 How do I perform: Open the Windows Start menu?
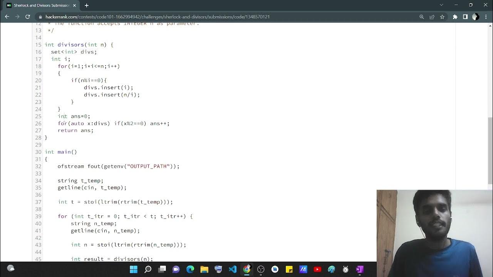click(134, 269)
